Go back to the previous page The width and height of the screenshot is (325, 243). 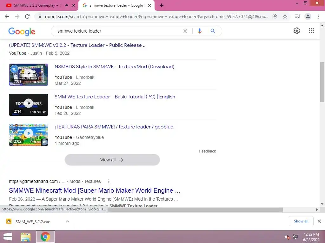7,16
